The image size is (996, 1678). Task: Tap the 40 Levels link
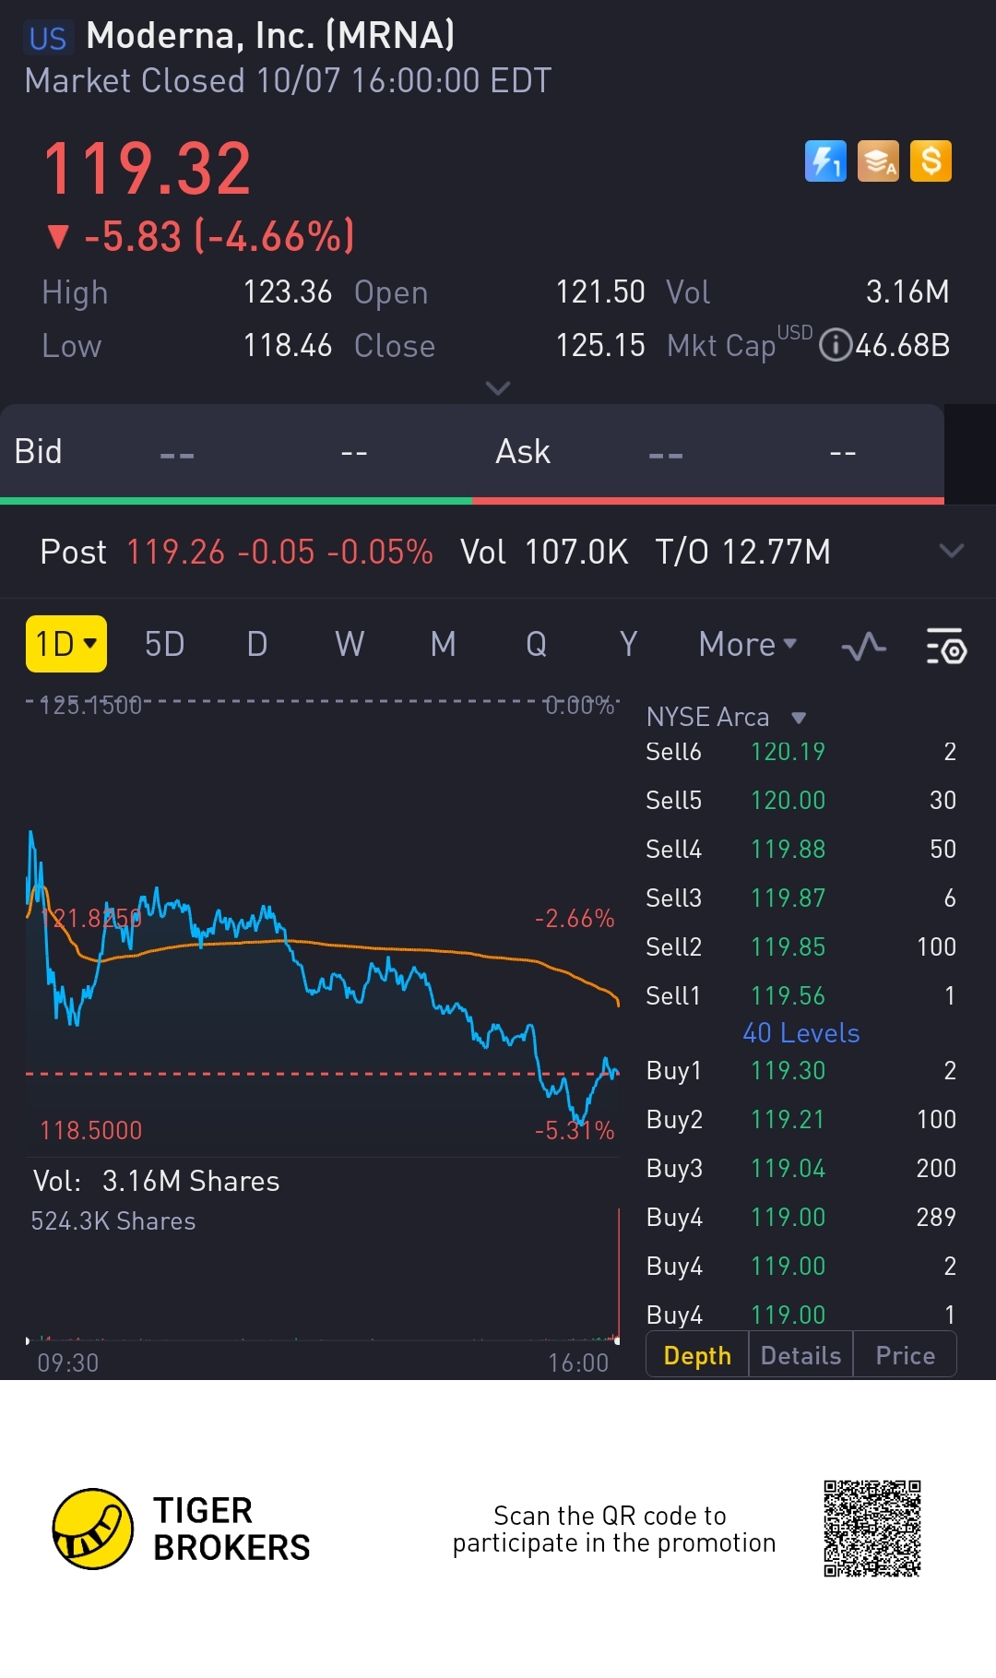800,1033
